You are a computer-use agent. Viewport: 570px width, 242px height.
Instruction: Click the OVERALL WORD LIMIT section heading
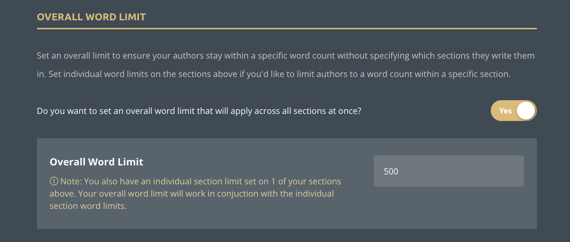pyautogui.click(x=91, y=17)
